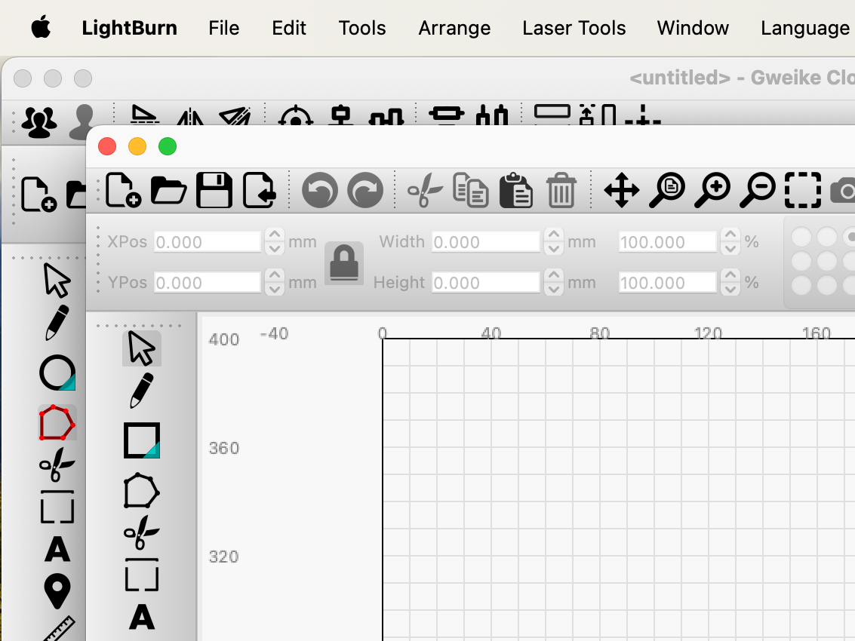Undo the last action
Image resolution: width=855 pixels, height=641 pixels.
319,190
